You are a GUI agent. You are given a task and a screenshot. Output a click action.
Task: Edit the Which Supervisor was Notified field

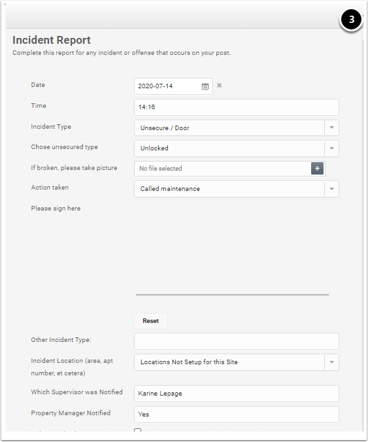pos(237,394)
